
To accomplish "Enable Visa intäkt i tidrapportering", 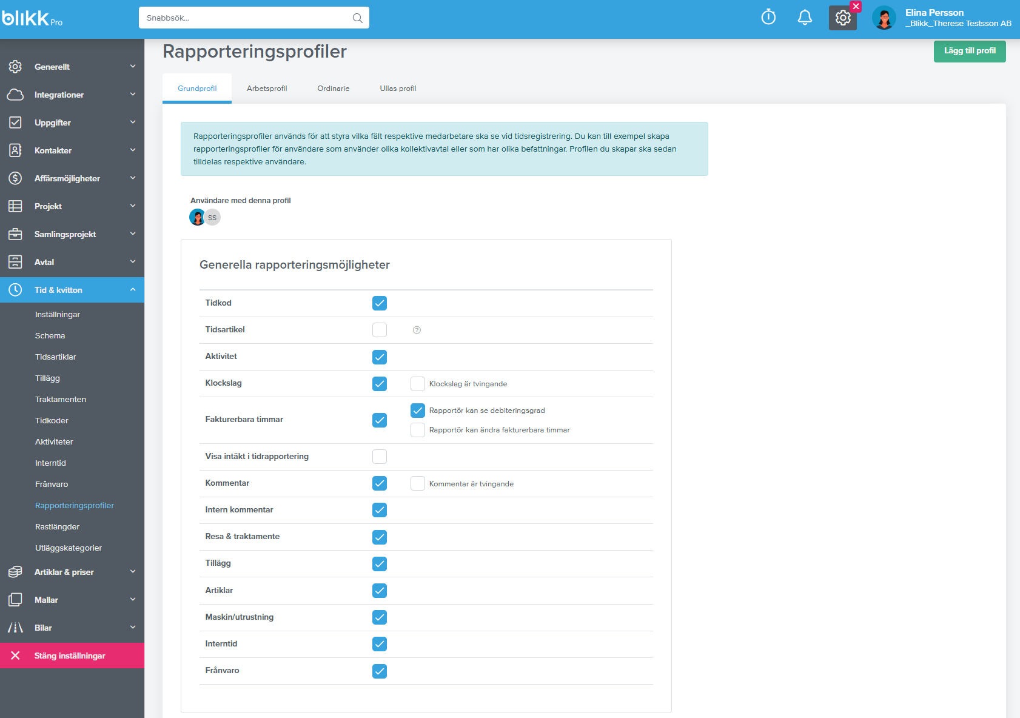I will point(380,457).
